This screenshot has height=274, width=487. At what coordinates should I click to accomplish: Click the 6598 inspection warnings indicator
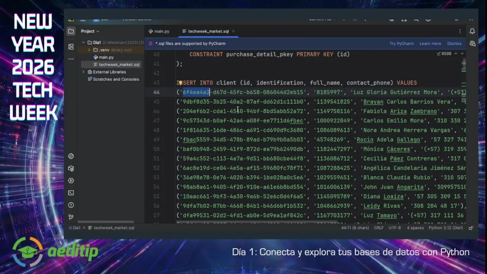point(444,54)
